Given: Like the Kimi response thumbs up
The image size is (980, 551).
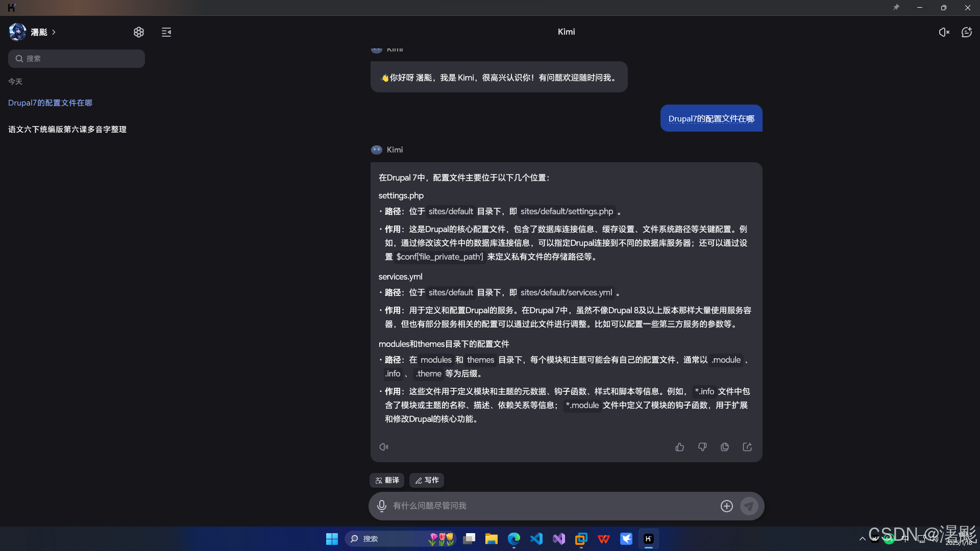Looking at the screenshot, I should [x=680, y=447].
